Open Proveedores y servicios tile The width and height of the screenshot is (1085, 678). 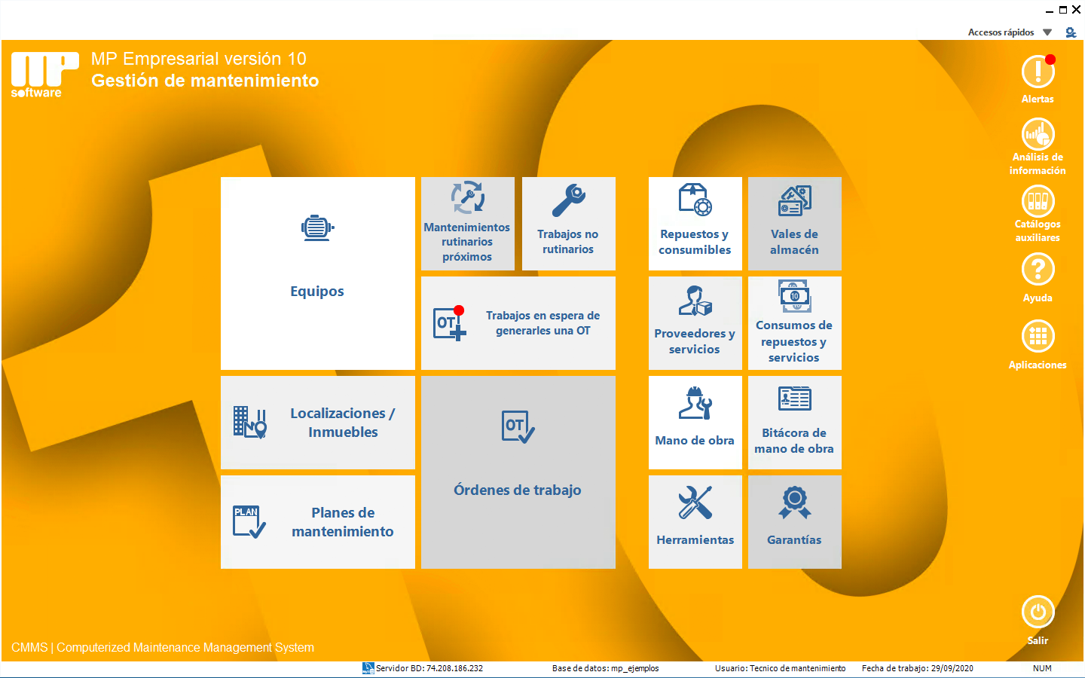695,323
